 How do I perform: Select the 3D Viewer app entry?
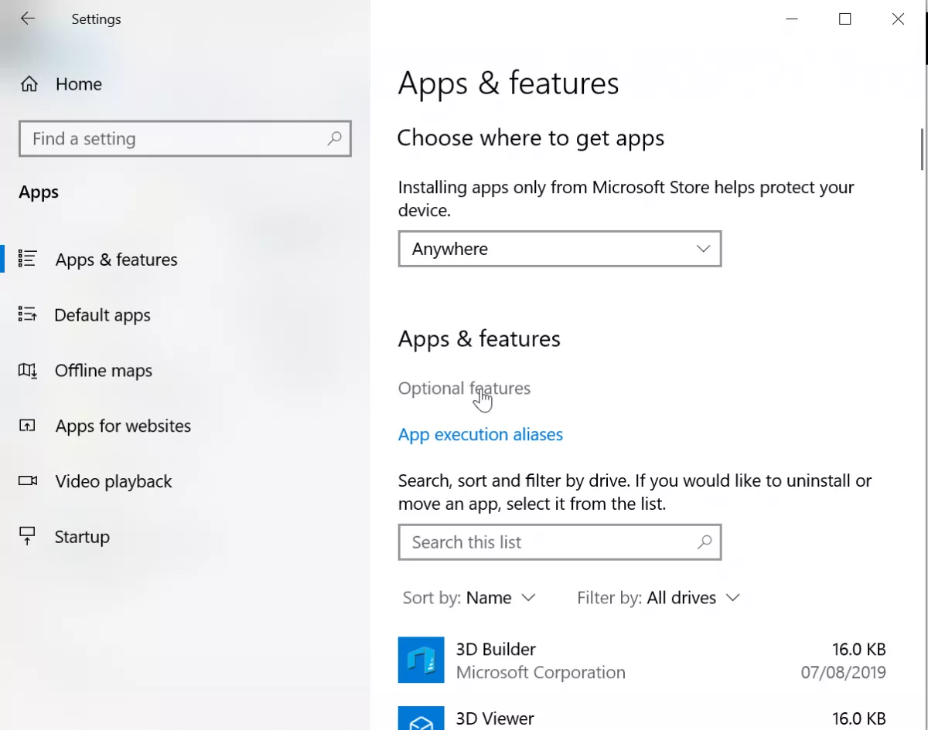642,718
